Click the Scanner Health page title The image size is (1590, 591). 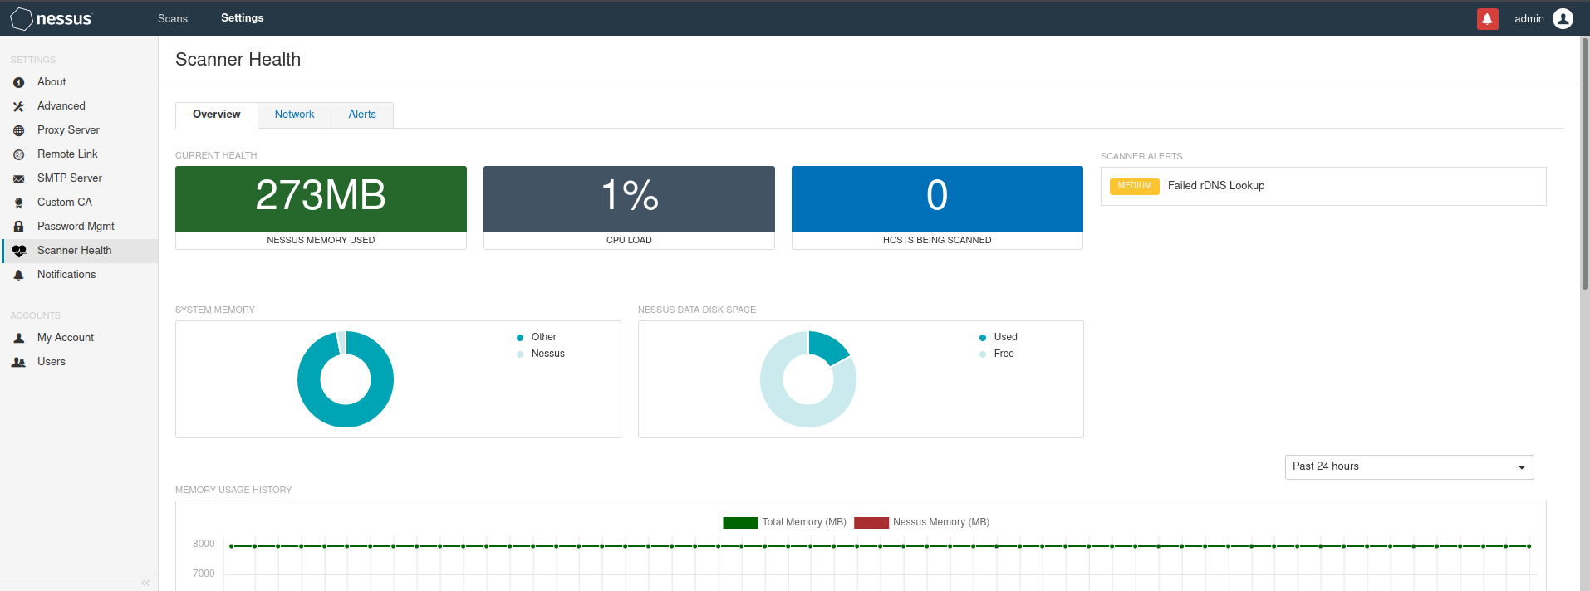(238, 60)
